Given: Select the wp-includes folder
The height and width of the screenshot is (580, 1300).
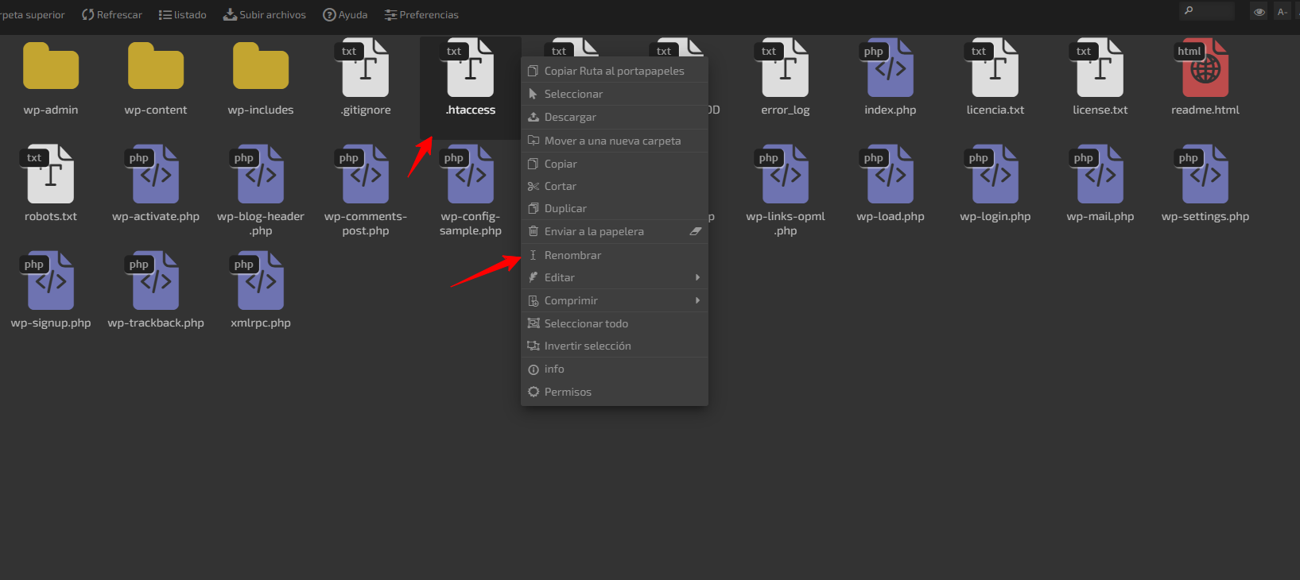Looking at the screenshot, I should 261,66.
